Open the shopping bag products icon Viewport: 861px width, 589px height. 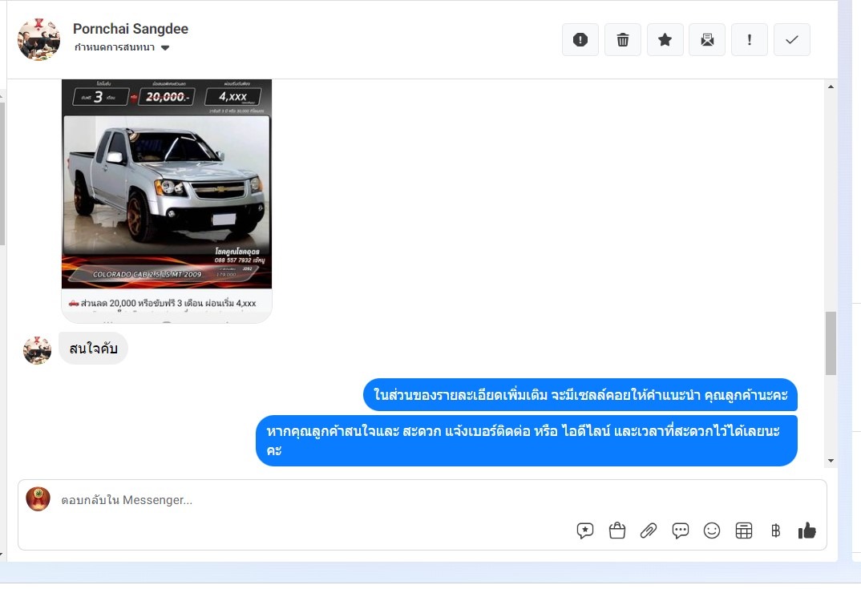[617, 531]
